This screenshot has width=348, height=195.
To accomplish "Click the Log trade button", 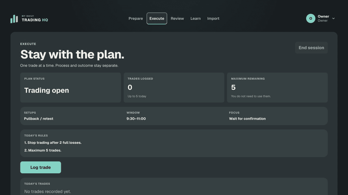I will [41, 167].
